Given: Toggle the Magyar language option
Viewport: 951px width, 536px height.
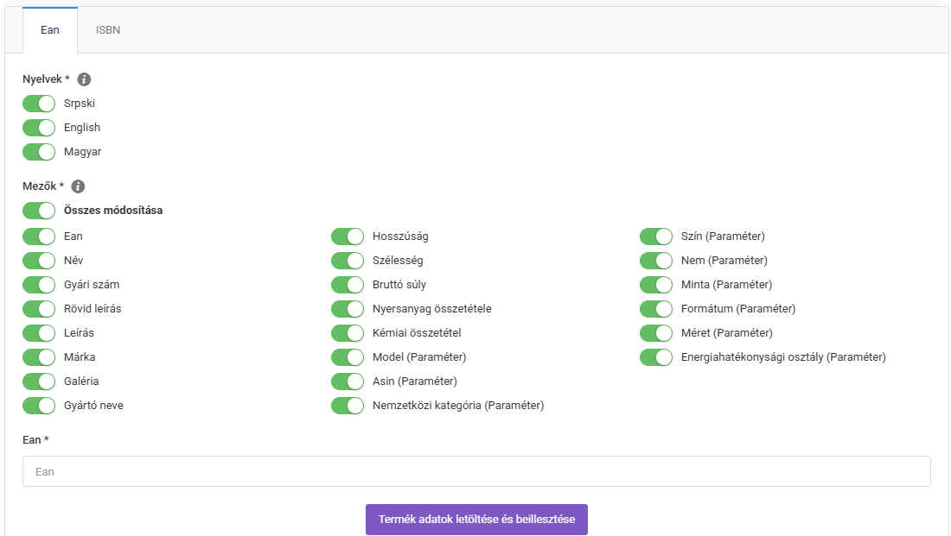Looking at the screenshot, I should (x=39, y=152).
